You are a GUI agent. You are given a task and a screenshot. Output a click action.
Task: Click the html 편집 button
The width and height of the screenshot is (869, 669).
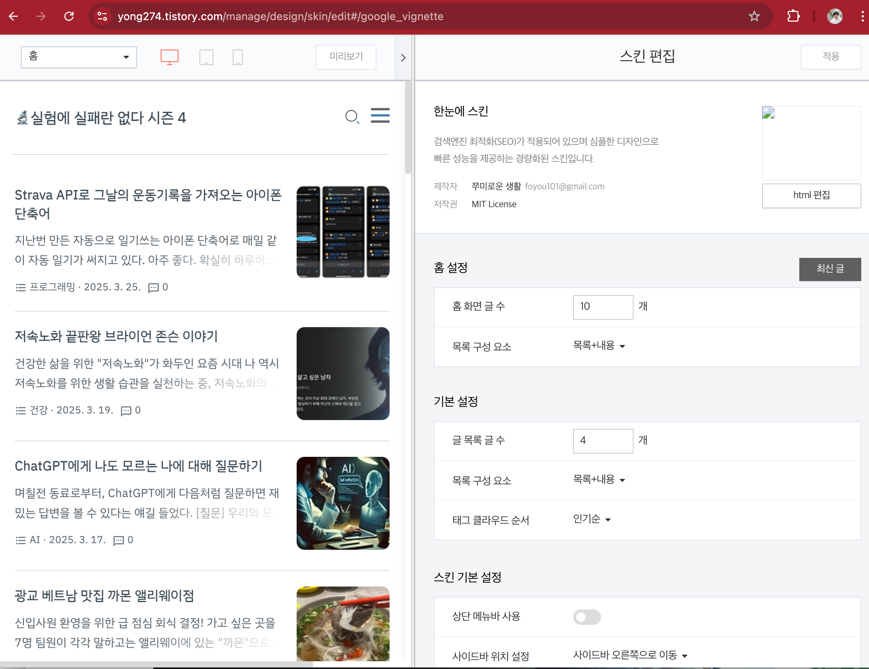[811, 195]
